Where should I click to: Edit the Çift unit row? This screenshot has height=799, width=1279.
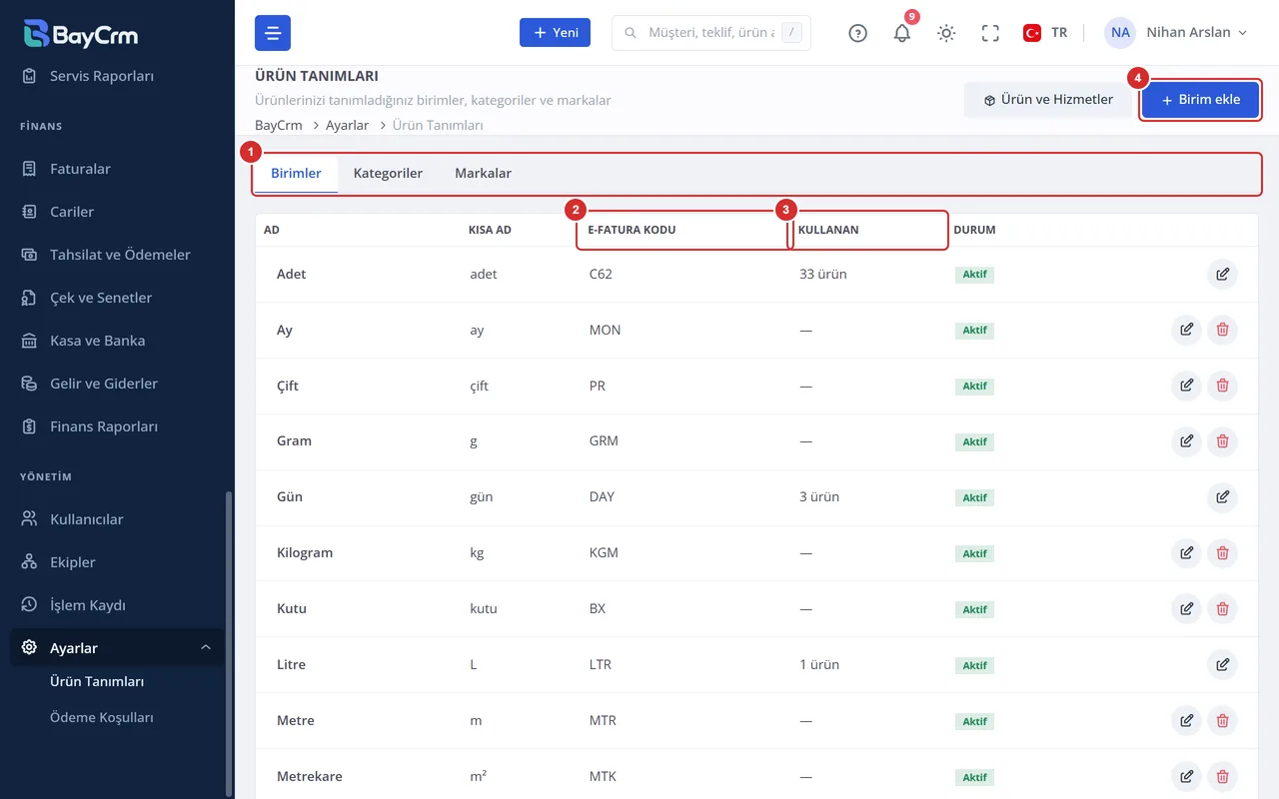(x=1186, y=386)
